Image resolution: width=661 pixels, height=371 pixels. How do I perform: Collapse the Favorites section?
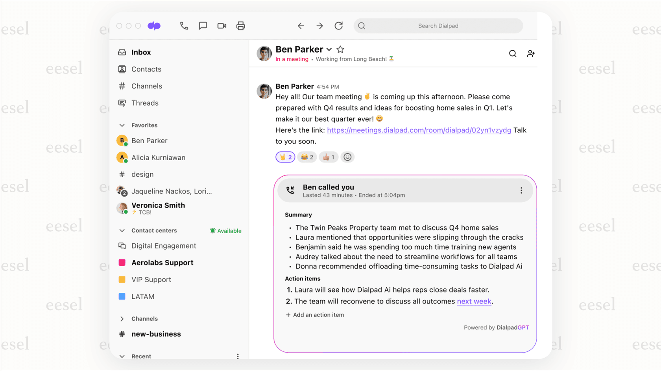click(122, 125)
